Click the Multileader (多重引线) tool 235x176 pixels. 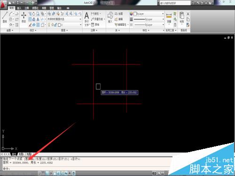(97, 19)
